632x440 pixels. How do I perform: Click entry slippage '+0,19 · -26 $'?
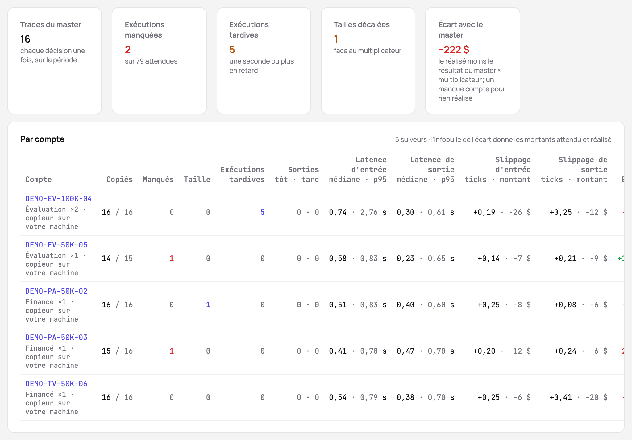(x=502, y=212)
